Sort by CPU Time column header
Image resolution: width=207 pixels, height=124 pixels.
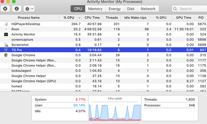coord(92,18)
